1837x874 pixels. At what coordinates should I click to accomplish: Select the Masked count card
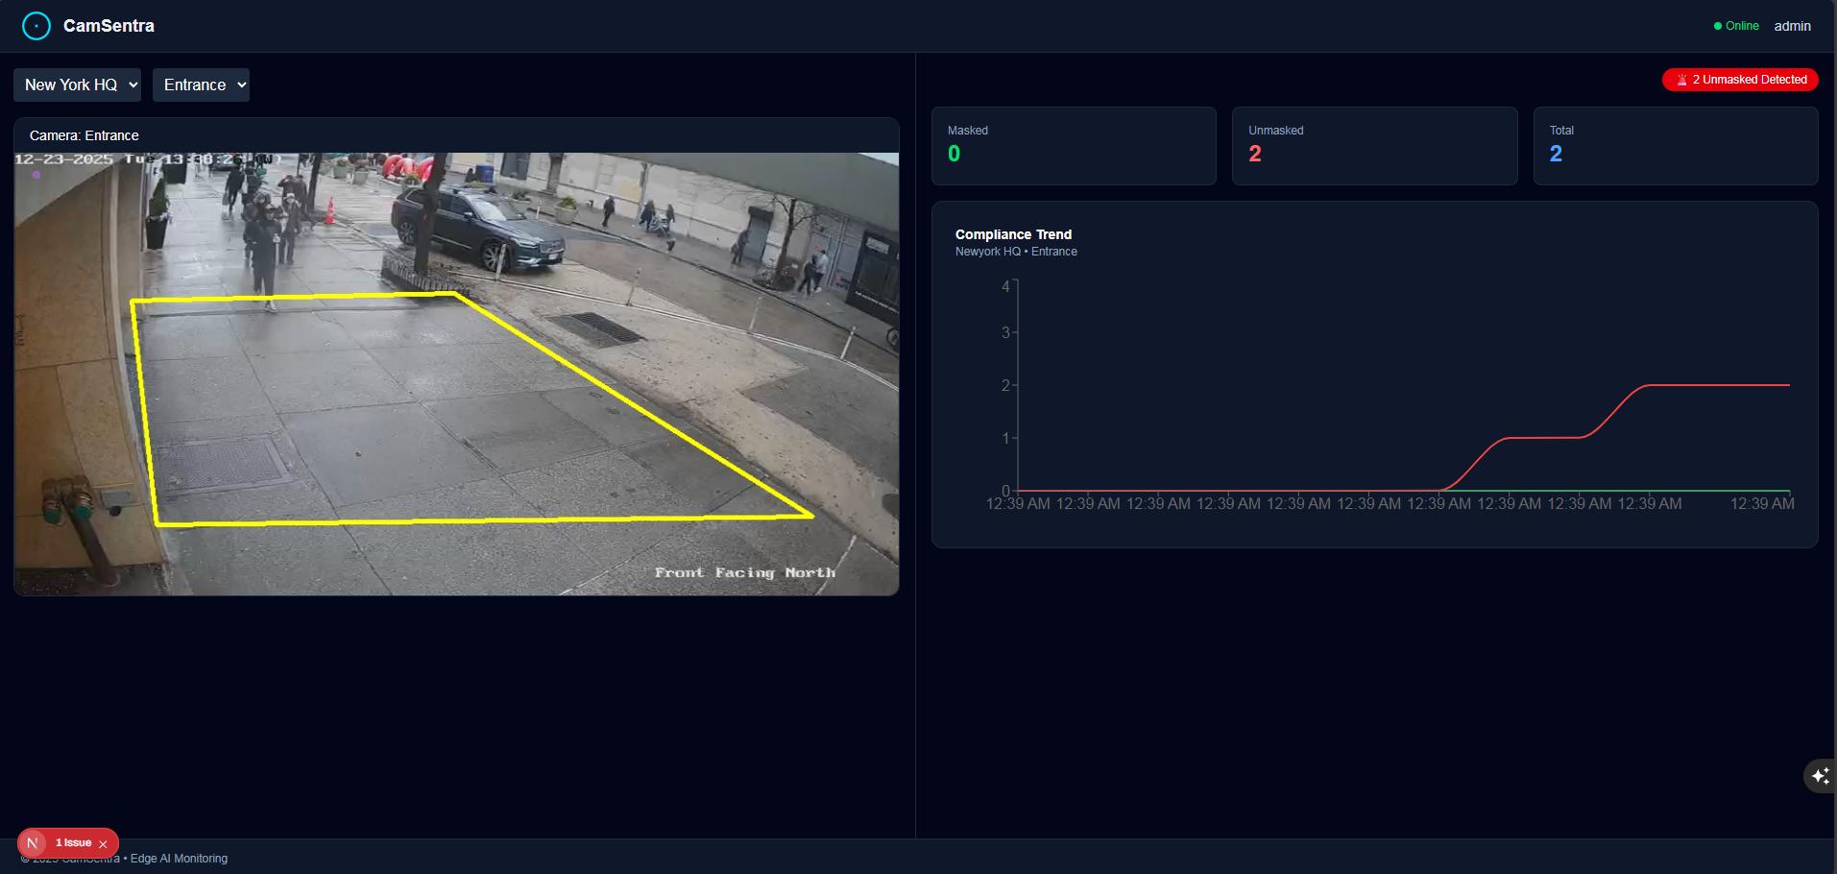point(1074,146)
